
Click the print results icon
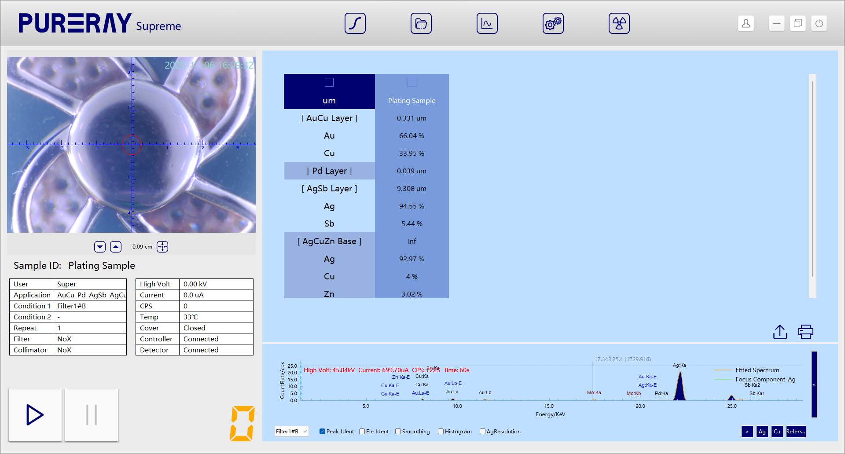click(x=805, y=332)
